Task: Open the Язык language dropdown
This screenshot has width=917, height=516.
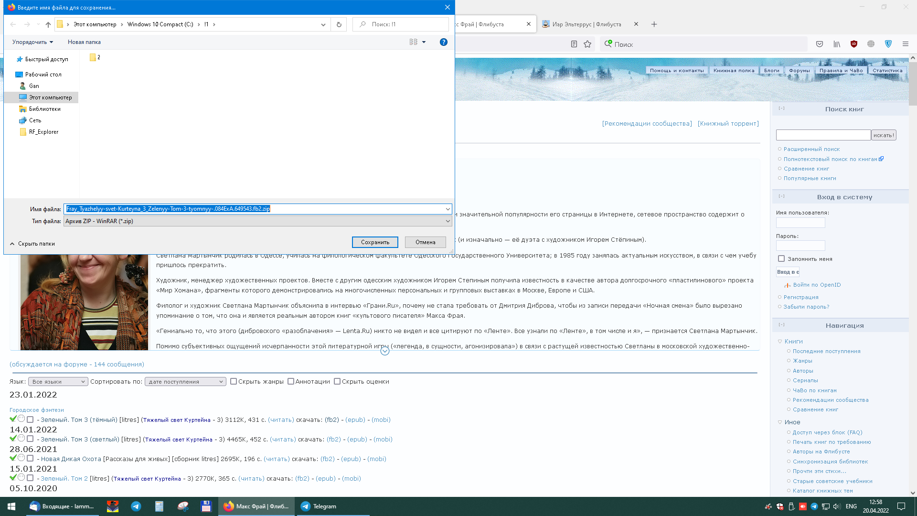Action: point(58,382)
